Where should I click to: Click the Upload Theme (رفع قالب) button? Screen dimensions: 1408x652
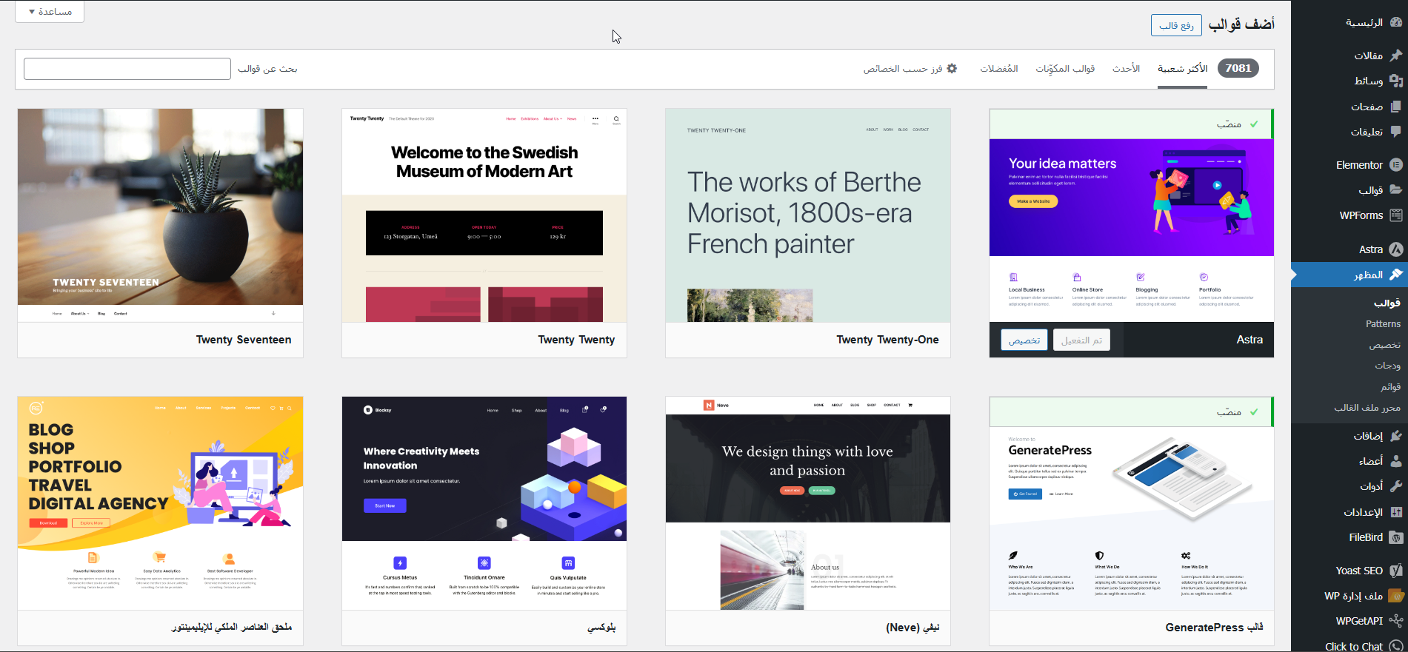1175,25
